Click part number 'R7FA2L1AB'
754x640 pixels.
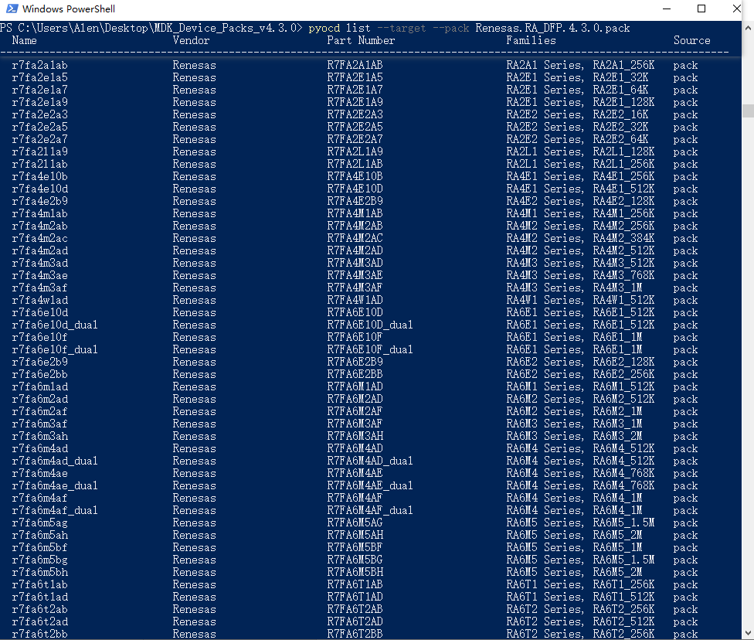[x=355, y=164]
